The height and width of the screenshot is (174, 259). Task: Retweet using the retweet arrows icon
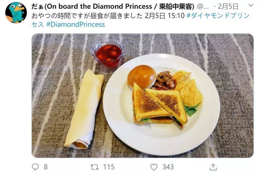pyautogui.click(x=95, y=167)
